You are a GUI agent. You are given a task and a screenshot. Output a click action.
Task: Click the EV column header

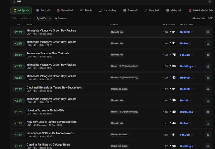tap(19, 25)
